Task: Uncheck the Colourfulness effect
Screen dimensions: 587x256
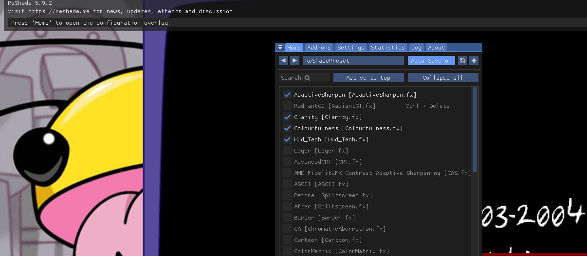Action: click(287, 128)
